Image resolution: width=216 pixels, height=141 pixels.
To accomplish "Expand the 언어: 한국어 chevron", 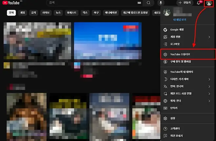I will click(209, 86).
